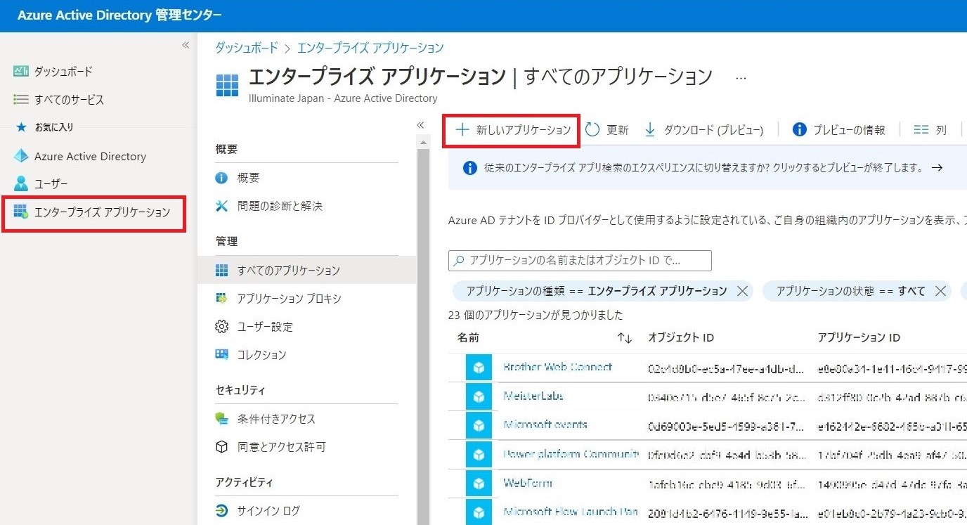Open すべてのサービス in the sidebar
967x525 pixels.
point(69,100)
